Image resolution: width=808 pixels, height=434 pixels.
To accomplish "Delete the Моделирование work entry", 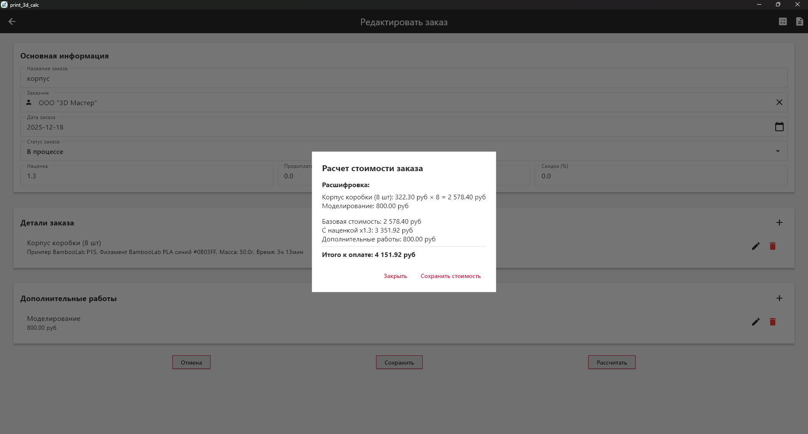I will (x=772, y=322).
